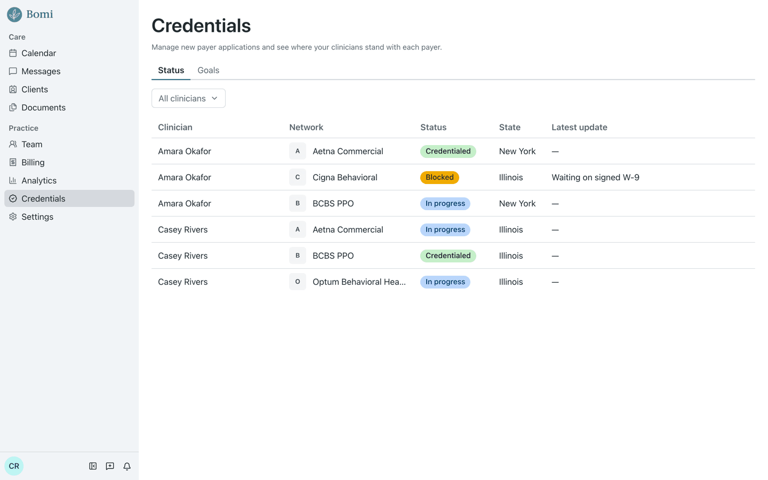Show notifications with the bell icon
This screenshot has width=768, height=480.
click(127, 466)
